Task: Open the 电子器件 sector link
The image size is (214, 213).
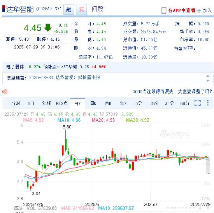Action: [x=15, y=67]
